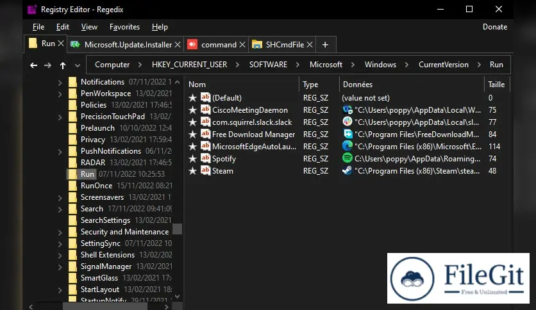Expand the Security and Maintenance key
This screenshot has height=310, width=536.
(x=60, y=232)
